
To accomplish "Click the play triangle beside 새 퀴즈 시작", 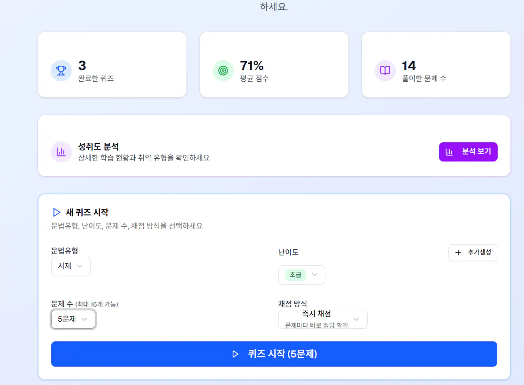I will [x=57, y=212].
